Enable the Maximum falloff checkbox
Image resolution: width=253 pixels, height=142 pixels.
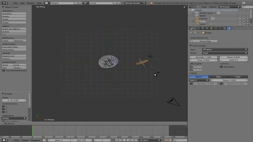pos(221,84)
